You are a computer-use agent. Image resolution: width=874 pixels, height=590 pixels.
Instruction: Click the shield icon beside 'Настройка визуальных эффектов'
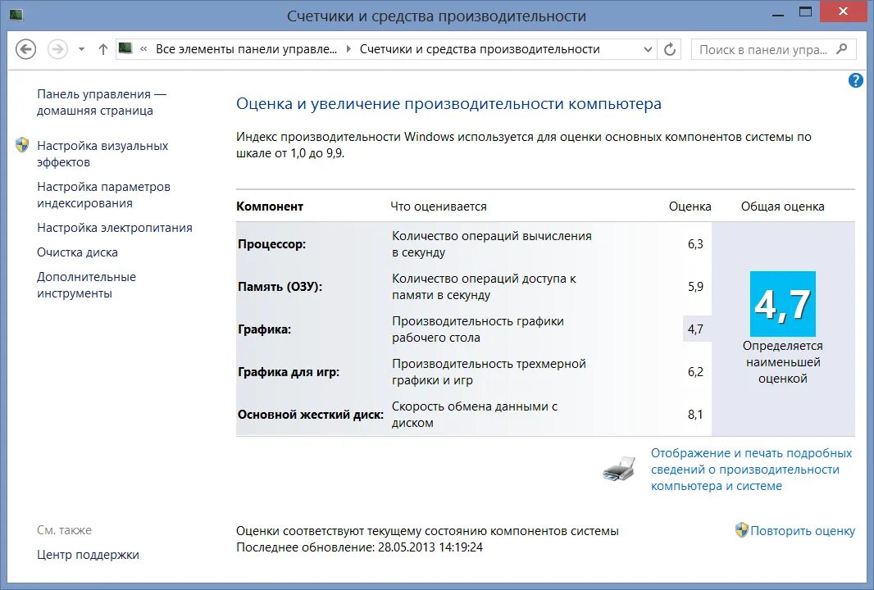point(22,145)
